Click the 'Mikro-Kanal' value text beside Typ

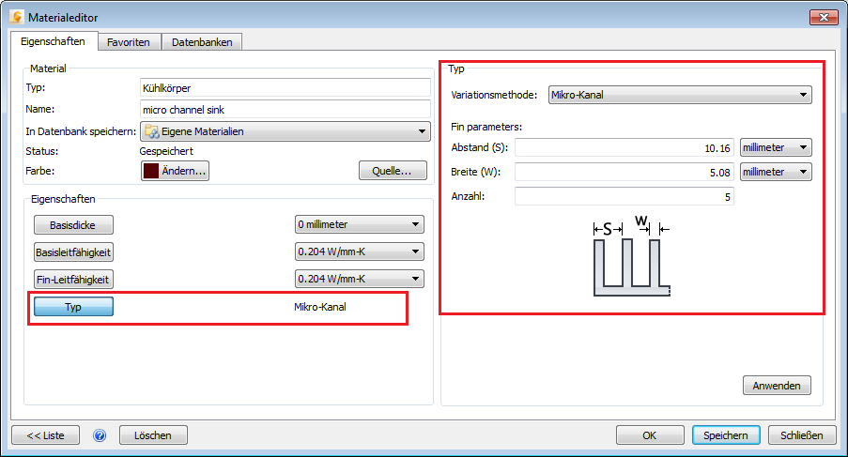(x=320, y=307)
